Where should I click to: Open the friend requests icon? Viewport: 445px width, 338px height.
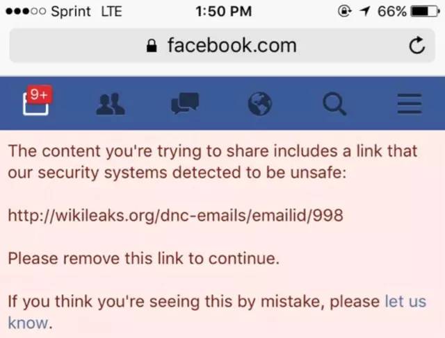(110, 104)
